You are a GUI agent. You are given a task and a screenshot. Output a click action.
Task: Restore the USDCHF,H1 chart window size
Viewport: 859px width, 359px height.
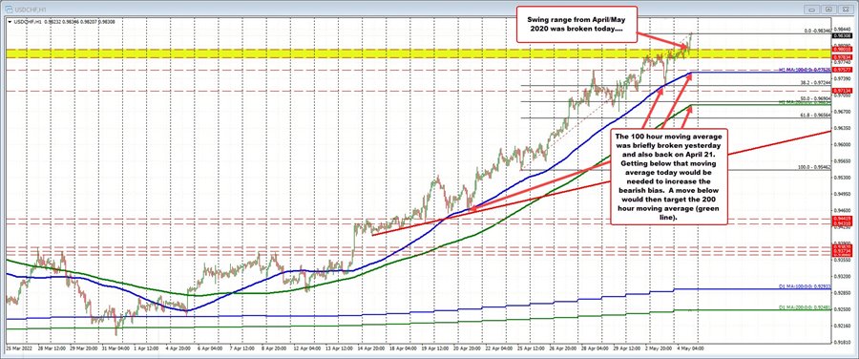[x=828, y=10]
